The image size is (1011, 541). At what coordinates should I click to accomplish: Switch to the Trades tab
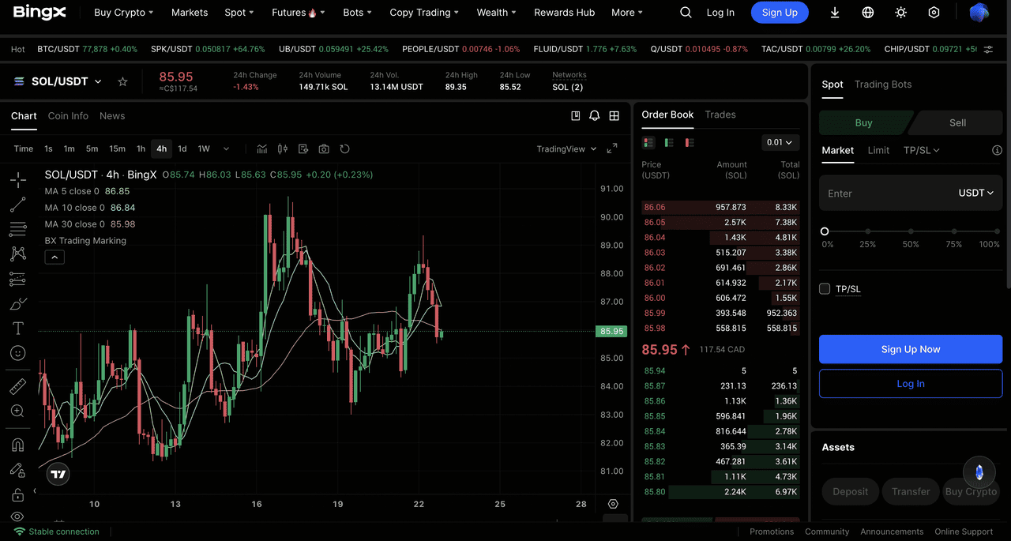(720, 115)
